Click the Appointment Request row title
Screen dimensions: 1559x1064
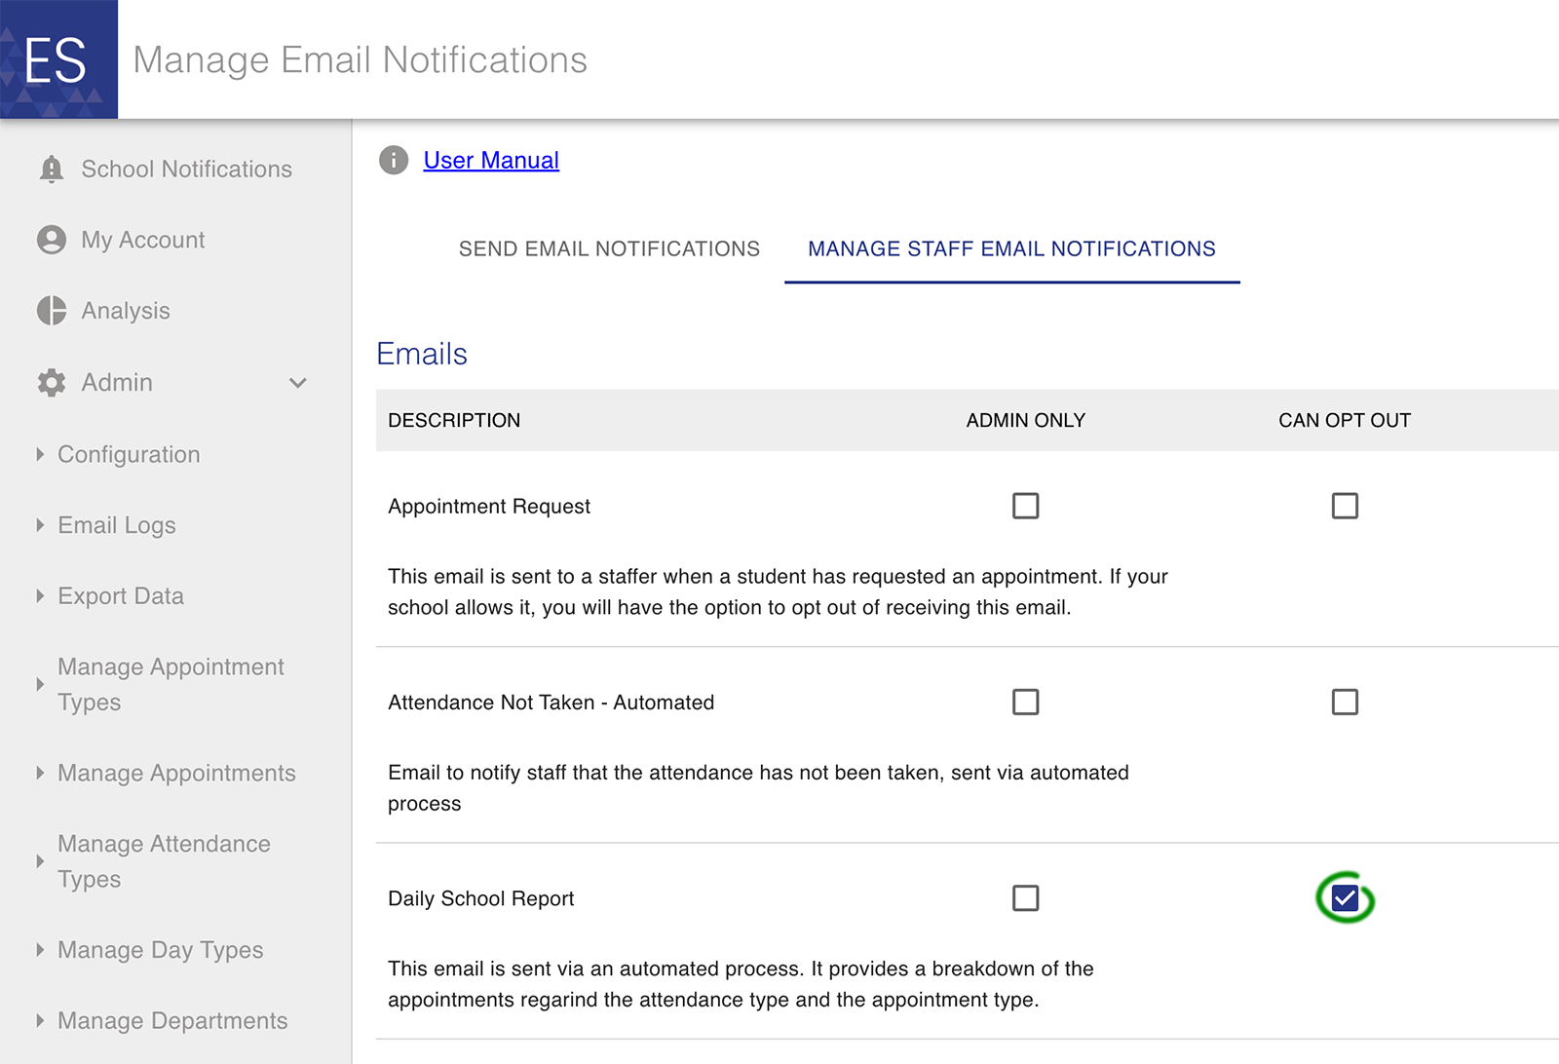(489, 506)
